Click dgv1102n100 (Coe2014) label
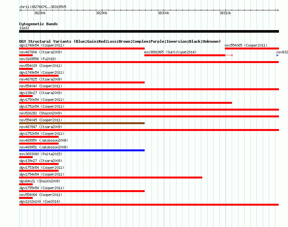The image size is (288, 227). coord(40,201)
